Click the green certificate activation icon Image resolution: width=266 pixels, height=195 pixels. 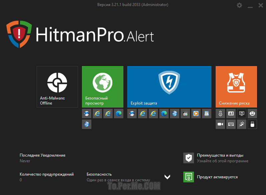(189, 177)
